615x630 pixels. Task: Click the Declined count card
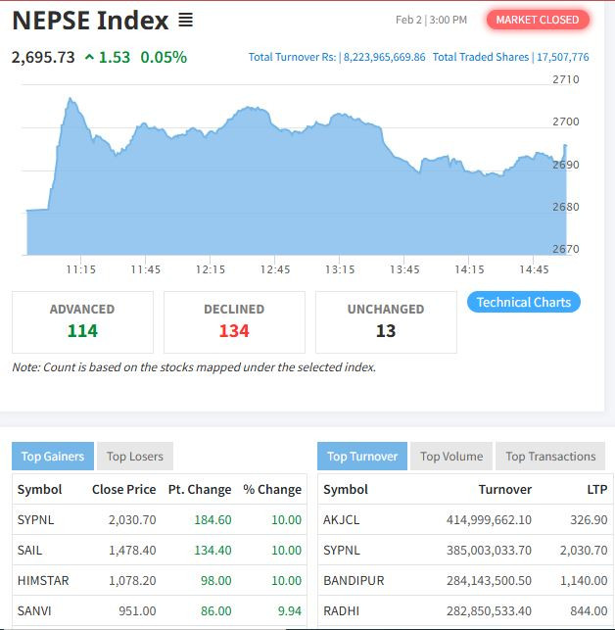[234, 321]
